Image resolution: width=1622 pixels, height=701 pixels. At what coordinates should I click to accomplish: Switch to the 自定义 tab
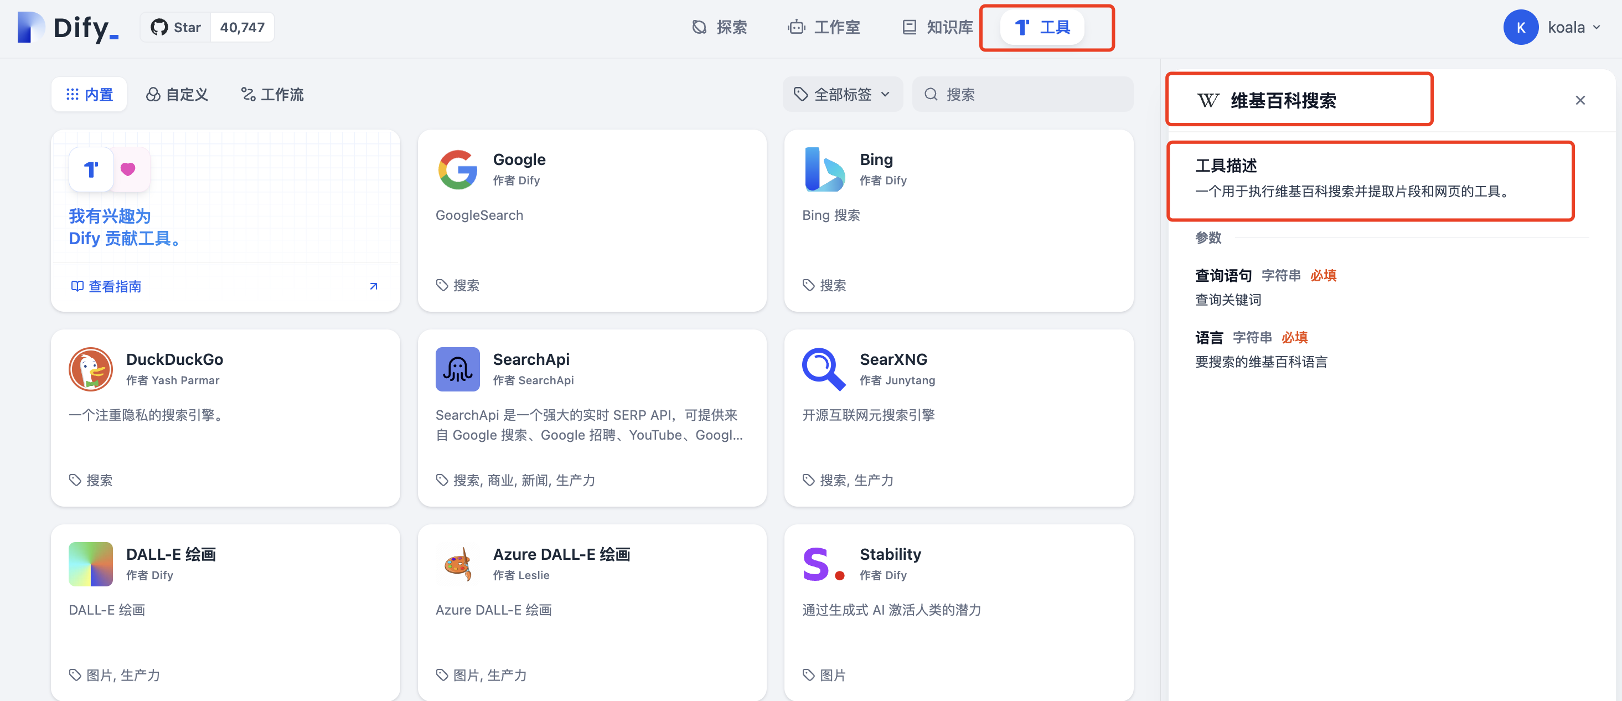177,95
